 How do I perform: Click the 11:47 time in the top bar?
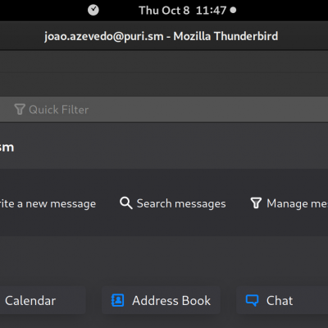coord(211,11)
